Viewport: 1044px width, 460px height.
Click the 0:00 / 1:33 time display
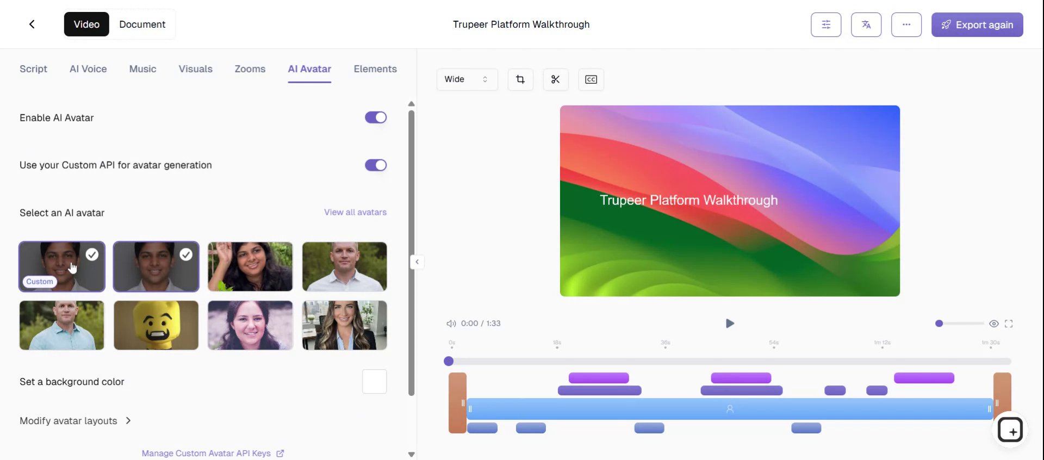coord(481,324)
